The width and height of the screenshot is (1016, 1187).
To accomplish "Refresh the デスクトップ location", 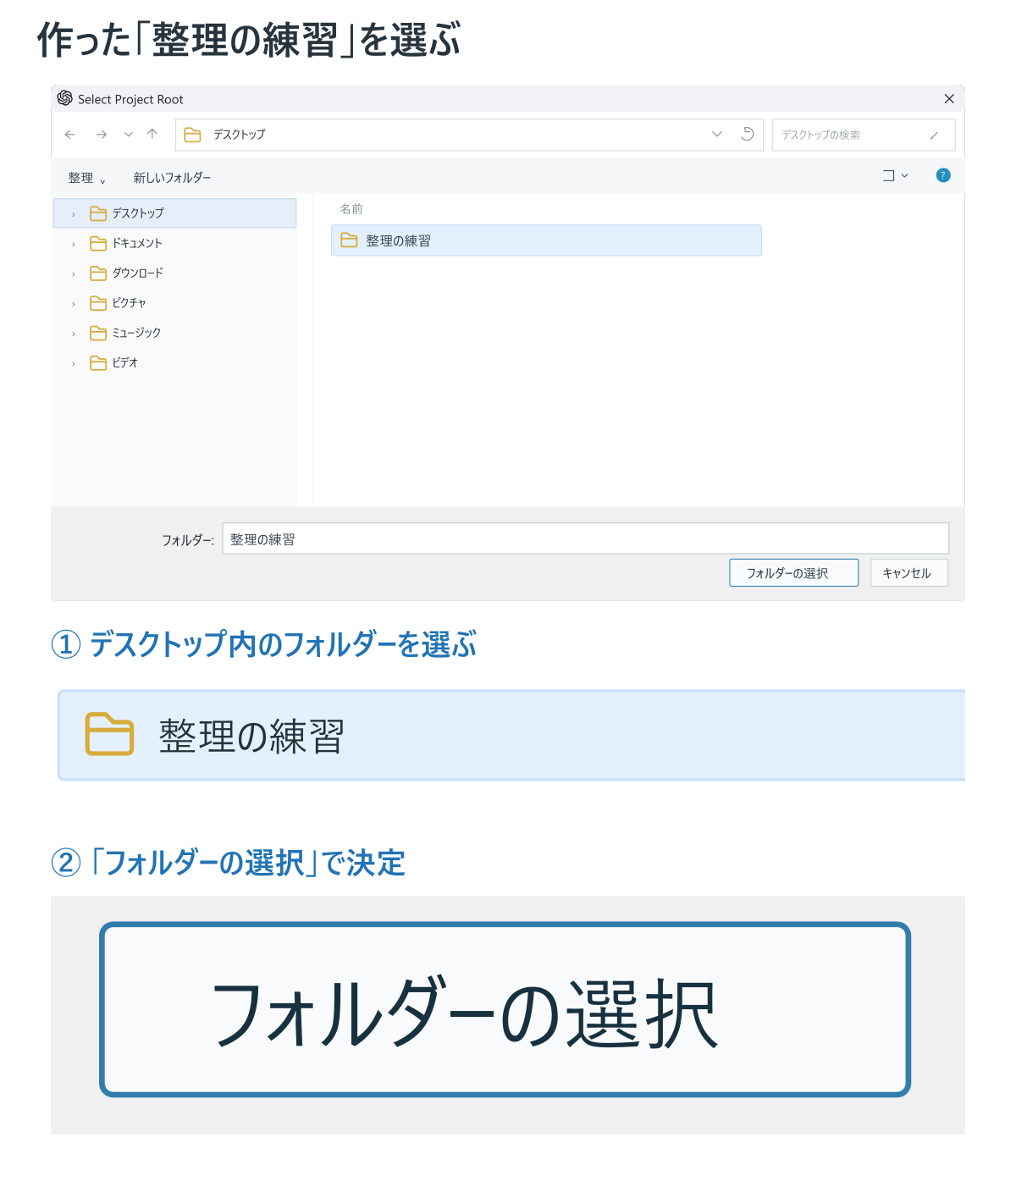I will 747,134.
